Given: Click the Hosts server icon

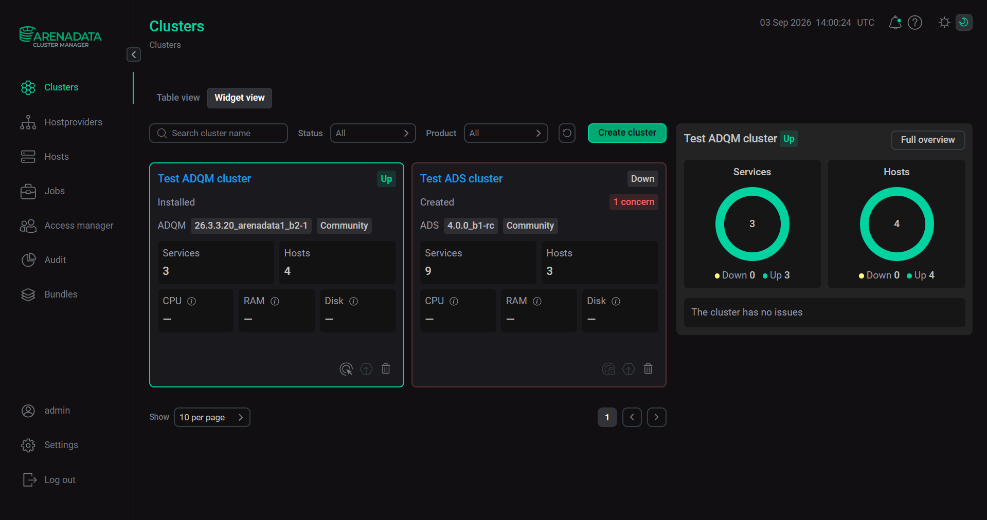Looking at the screenshot, I should [28, 157].
